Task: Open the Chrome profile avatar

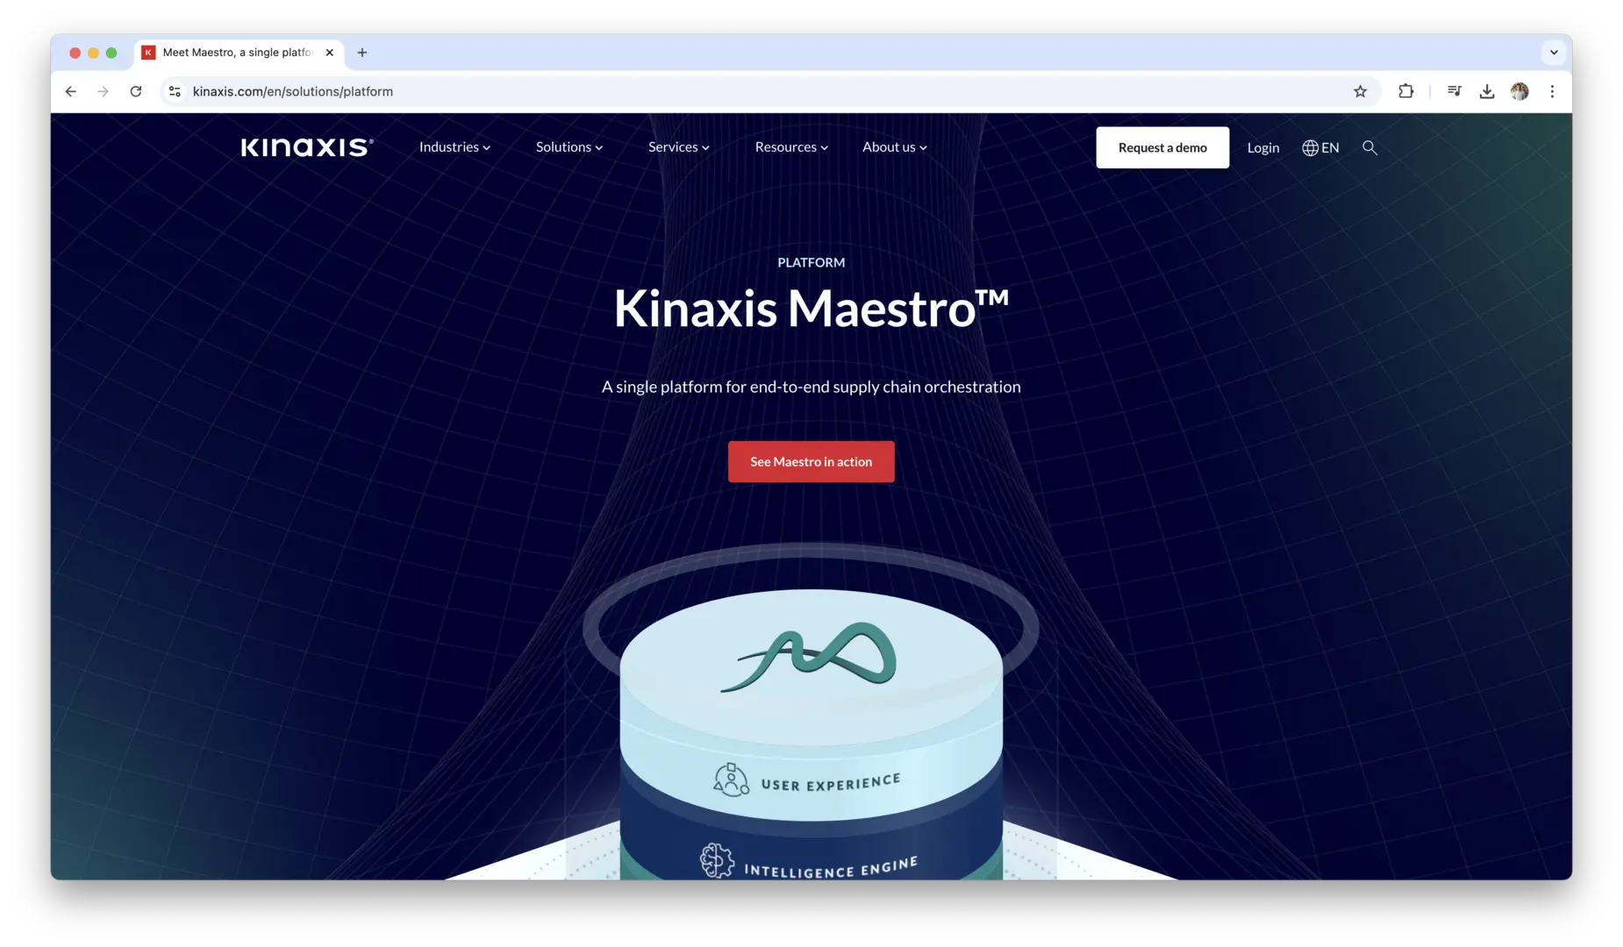Action: (x=1519, y=91)
